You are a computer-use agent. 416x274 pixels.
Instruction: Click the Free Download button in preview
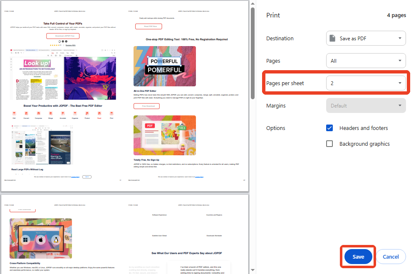[x=146, y=106]
